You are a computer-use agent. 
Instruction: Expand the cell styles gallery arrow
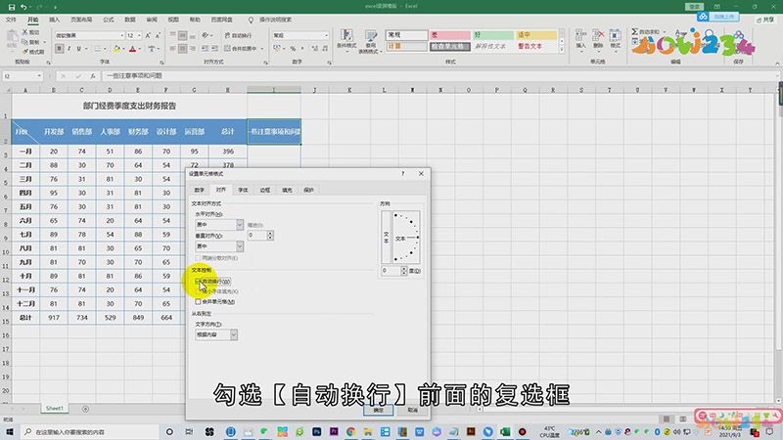pyautogui.click(x=562, y=49)
